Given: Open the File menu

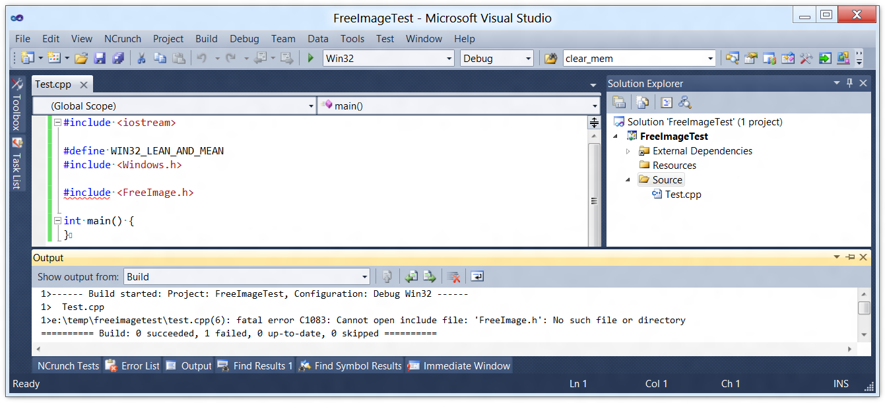Looking at the screenshot, I should (x=22, y=38).
